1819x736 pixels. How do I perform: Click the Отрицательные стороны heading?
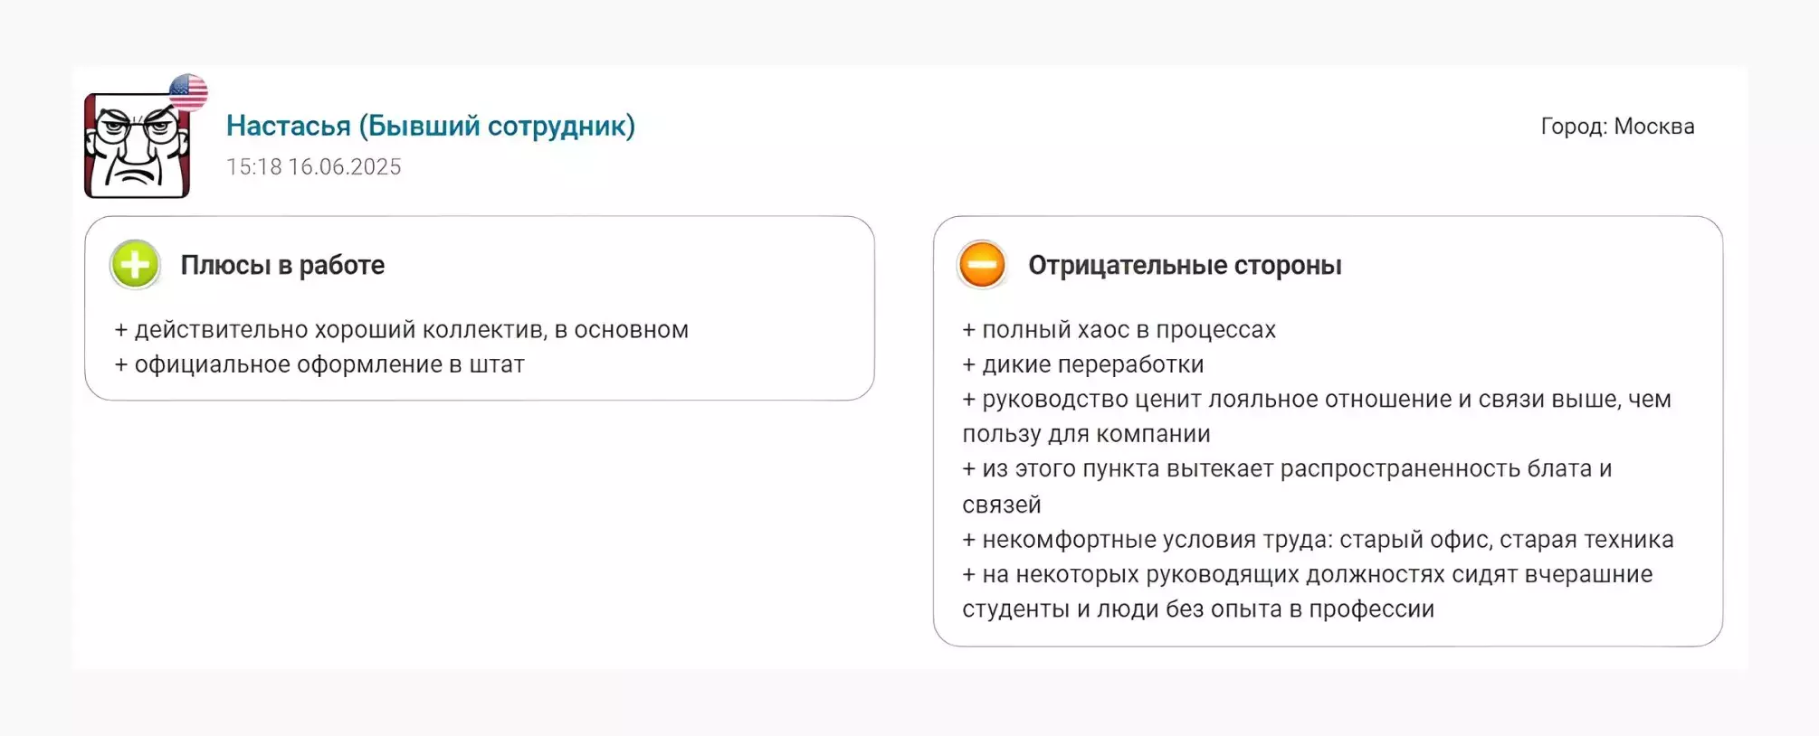(x=1185, y=265)
